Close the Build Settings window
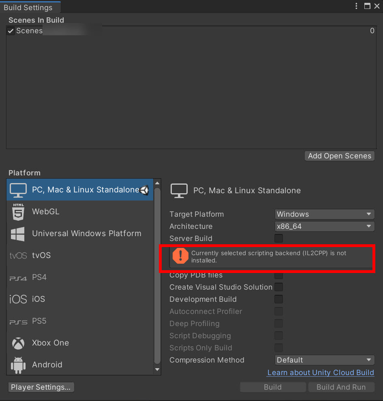 tap(377, 6)
